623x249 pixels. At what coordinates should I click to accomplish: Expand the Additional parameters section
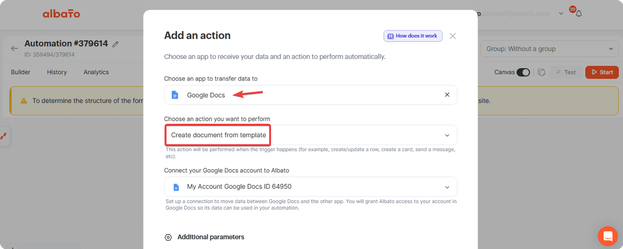click(211, 237)
